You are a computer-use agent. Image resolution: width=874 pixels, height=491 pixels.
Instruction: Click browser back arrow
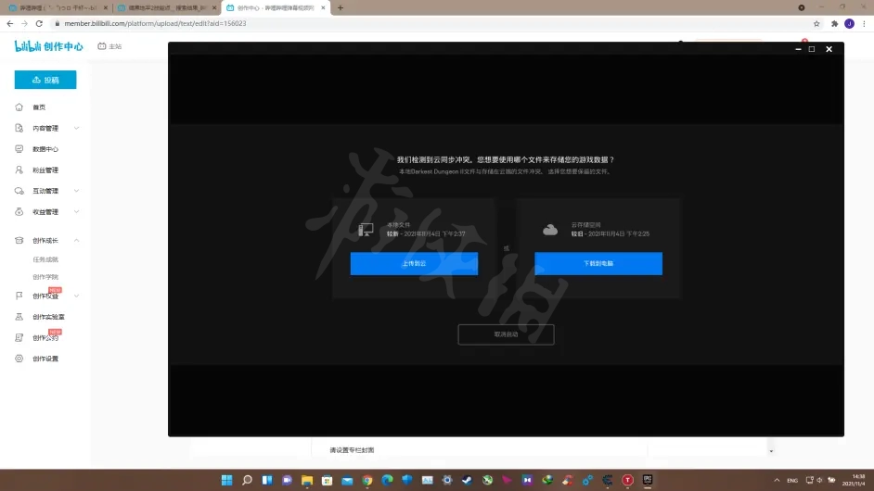(9, 23)
